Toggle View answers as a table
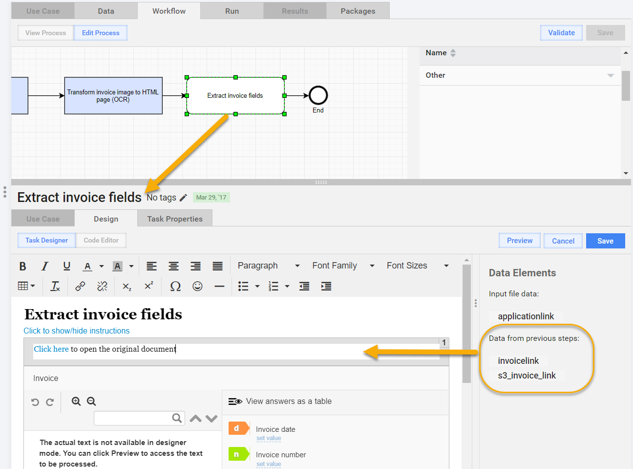 click(280, 402)
